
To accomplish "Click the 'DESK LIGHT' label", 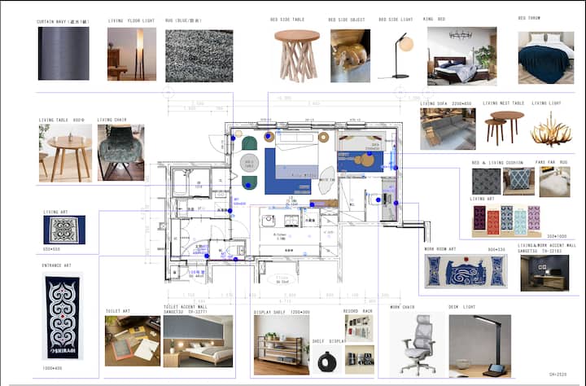I will pos(462,307).
